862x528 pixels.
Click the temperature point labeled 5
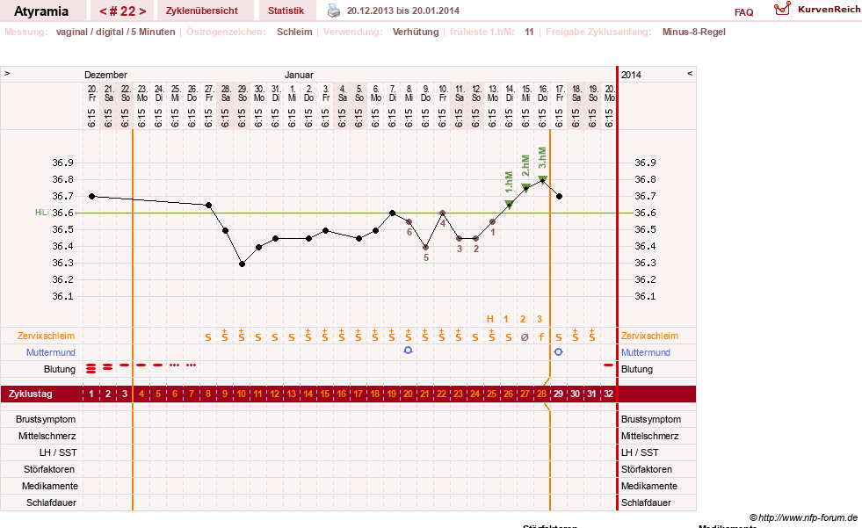(425, 247)
